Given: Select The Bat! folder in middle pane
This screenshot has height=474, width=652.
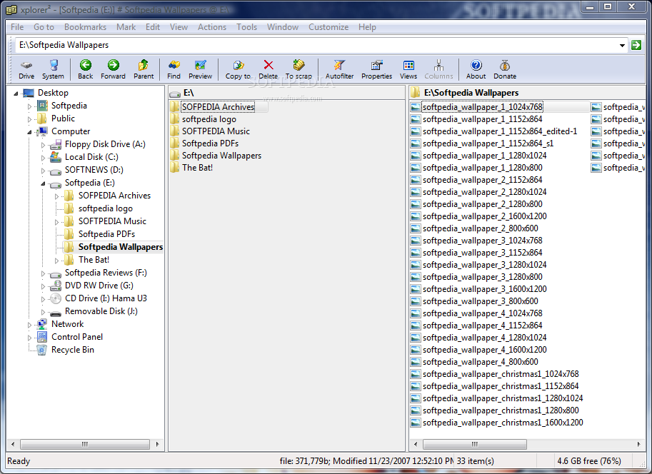Looking at the screenshot, I should (197, 168).
